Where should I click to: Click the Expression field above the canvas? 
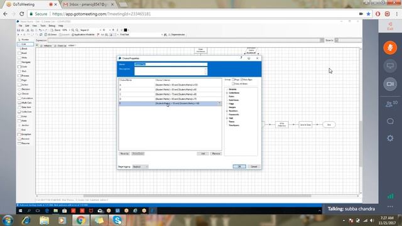pyautogui.click(x=186, y=40)
